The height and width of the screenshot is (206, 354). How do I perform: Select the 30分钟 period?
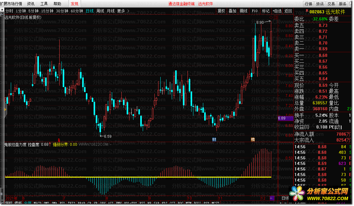point(62,11)
